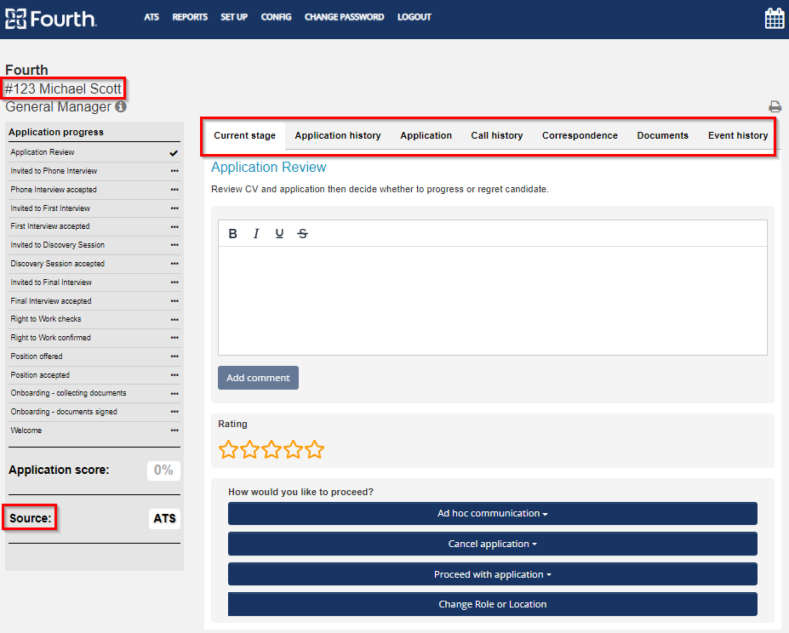Click the info icon beside General Manager
Screen dimensions: 789x633
click(121, 107)
